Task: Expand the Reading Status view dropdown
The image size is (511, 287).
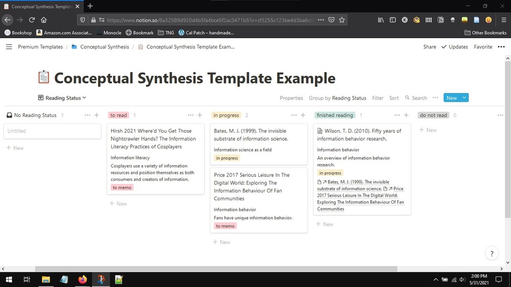Action: point(62,98)
